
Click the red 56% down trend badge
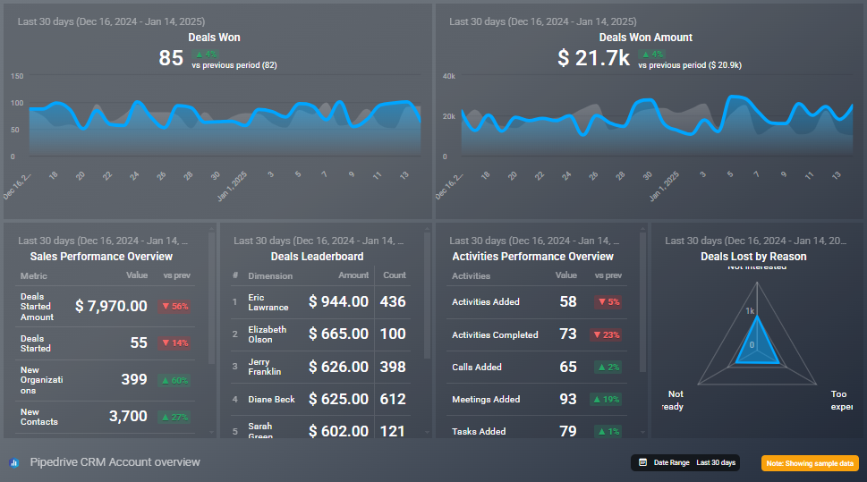[174, 307]
